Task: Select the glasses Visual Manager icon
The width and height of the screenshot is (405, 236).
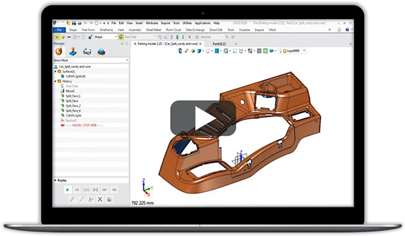Action: (87, 52)
